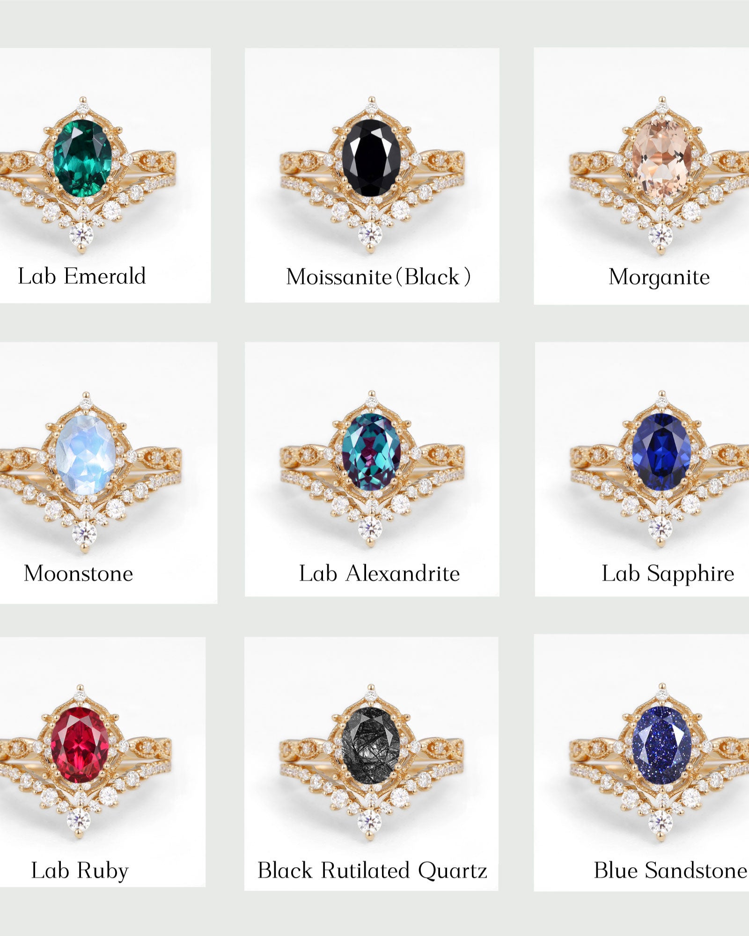Click the Lab Sapphire label text
Image resolution: width=749 pixels, height=936 pixels.
click(x=668, y=574)
